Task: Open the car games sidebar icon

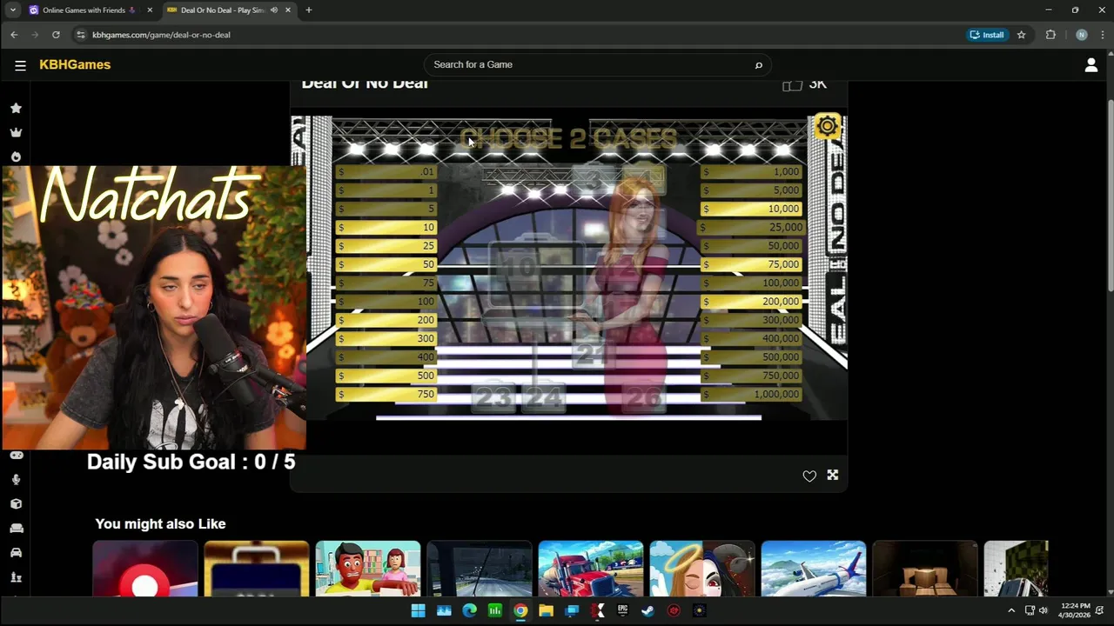Action: pos(16,553)
